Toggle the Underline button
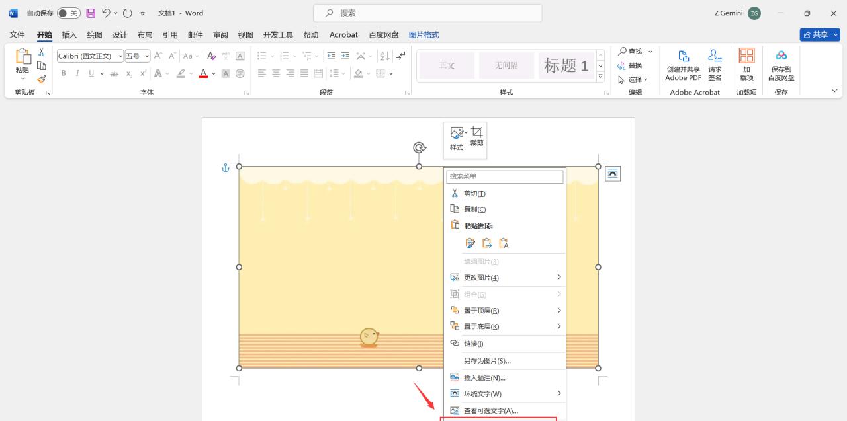Image resolution: width=847 pixels, height=421 pixels. [x=91, y=73]
